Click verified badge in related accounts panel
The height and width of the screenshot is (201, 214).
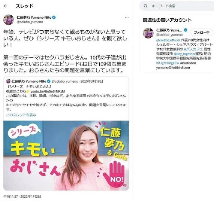(x=186, y=30)
